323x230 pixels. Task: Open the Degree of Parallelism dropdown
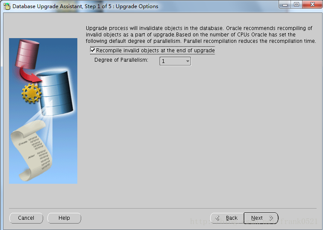(x=175, y=61)
